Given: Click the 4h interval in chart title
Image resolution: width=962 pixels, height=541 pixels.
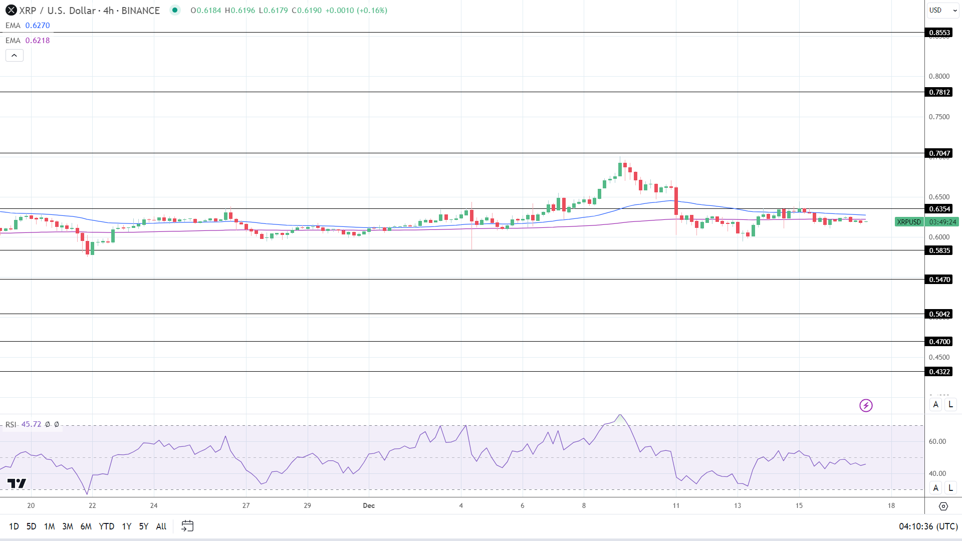Looking at the screenshot, I should click(x=108, y=11).
